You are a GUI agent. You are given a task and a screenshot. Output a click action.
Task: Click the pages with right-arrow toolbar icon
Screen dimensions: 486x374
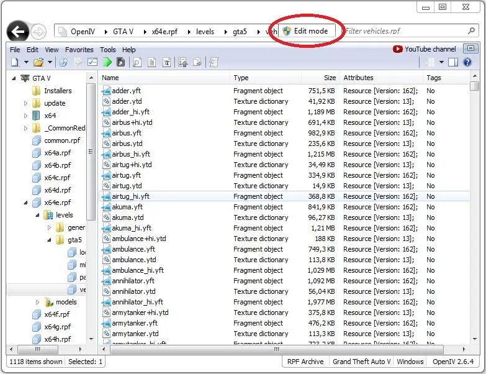(197, 62)
